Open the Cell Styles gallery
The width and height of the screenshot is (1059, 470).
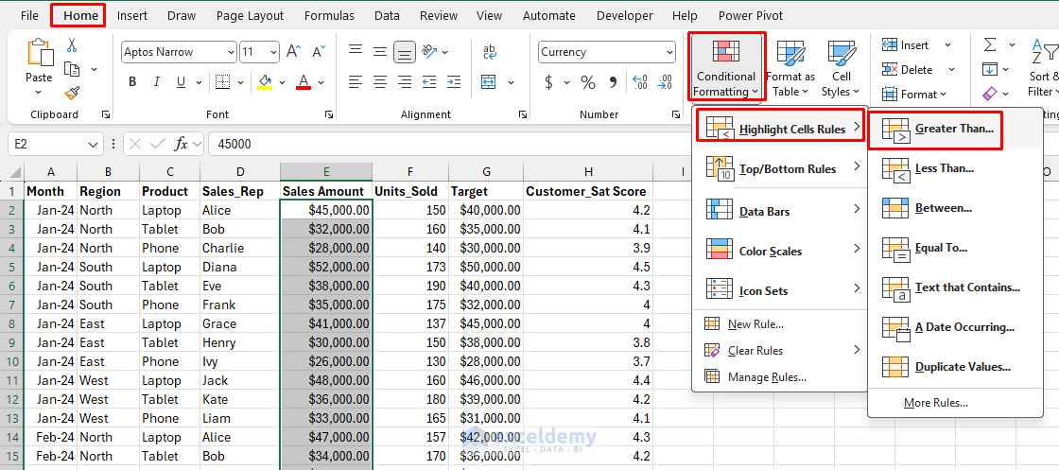coord(841,69)
